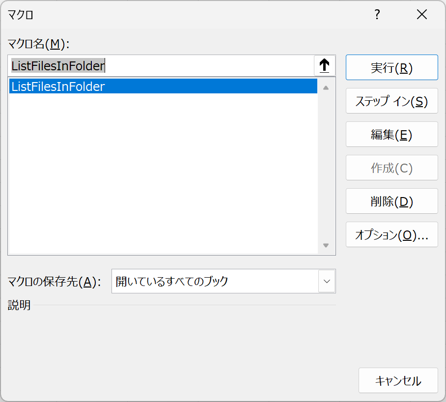Click the マクロの保存先(A) label
The image size is (446, 402).
click(54, 282)
